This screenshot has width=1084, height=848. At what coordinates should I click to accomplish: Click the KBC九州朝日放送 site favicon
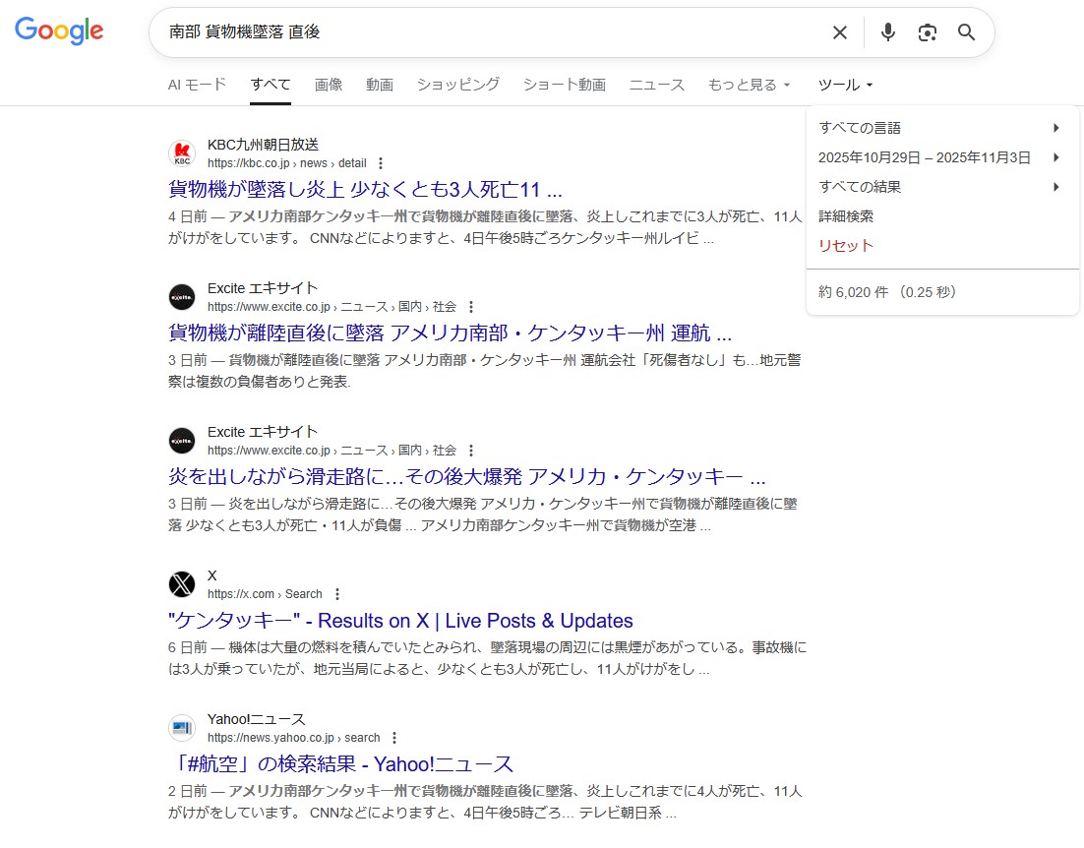pos(182,153)
